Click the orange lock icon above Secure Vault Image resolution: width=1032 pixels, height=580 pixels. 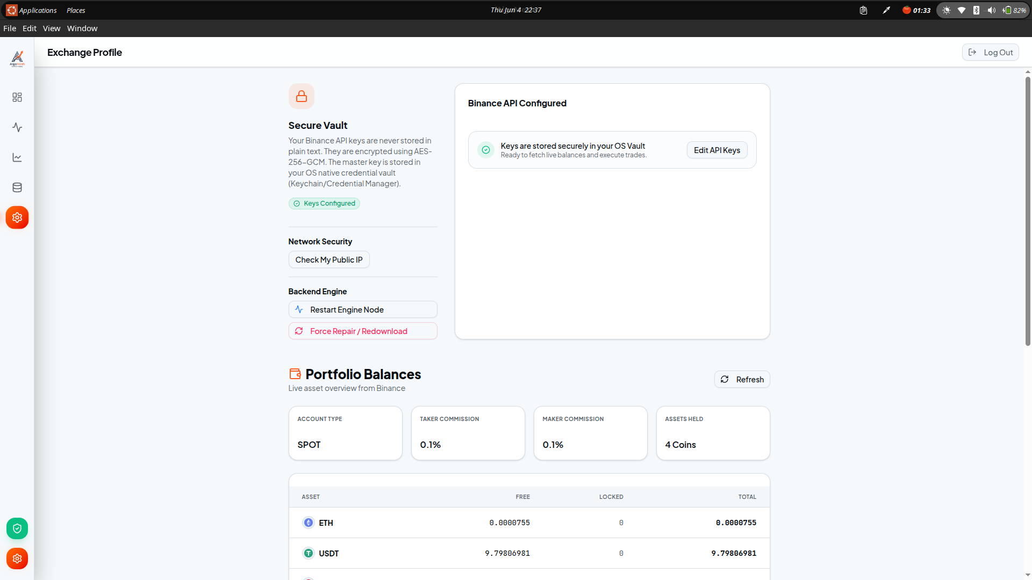click(x=302, y=96)
